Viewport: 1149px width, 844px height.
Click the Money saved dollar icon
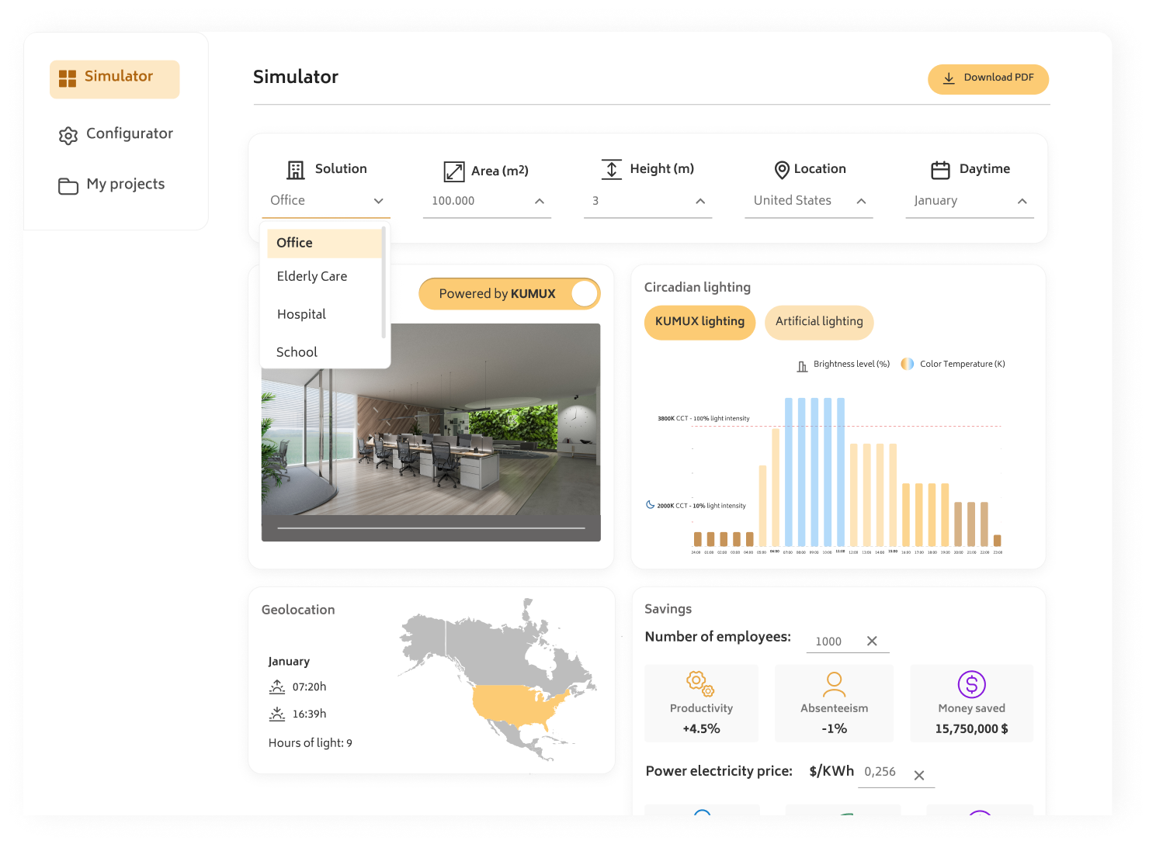(971, 684)
